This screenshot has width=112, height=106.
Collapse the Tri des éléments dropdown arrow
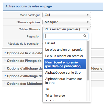point(87,29)
